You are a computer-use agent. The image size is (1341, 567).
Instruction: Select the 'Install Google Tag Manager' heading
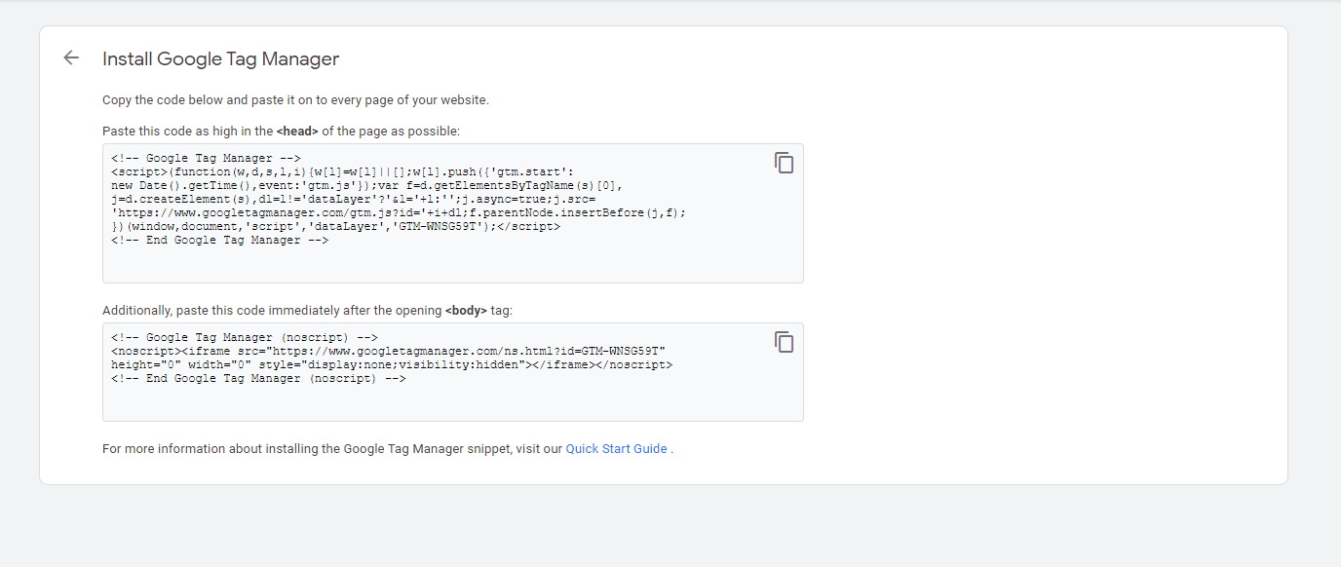point(221,58)
